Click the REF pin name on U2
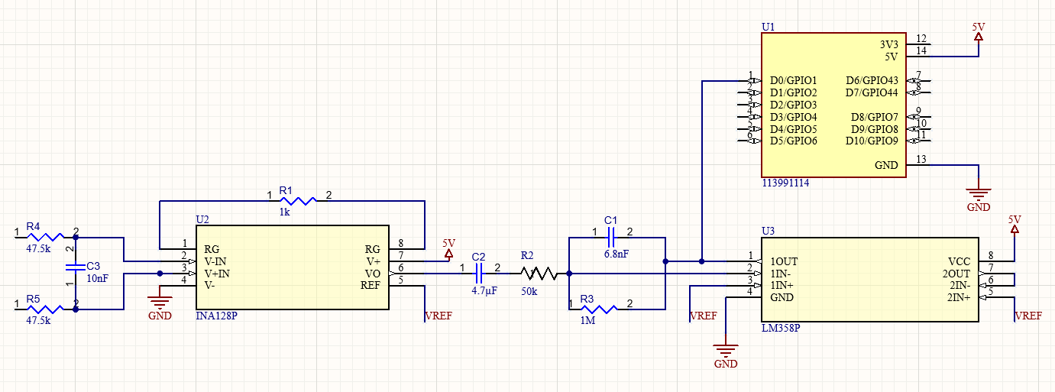The height and width of the screenshot is (392, 1055). pyautogui.click(x=371, y=286)
